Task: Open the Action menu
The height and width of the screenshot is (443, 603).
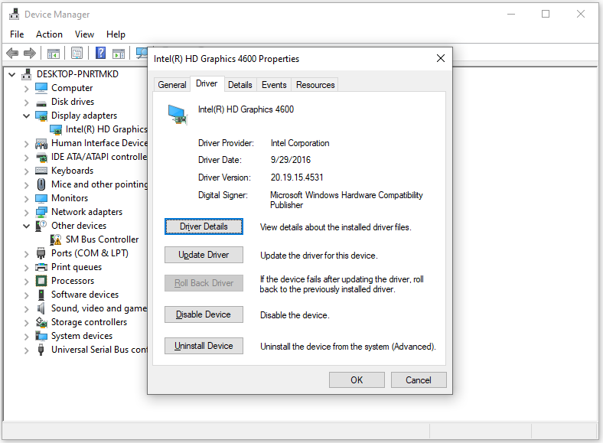Action: (x=49, y=34)
